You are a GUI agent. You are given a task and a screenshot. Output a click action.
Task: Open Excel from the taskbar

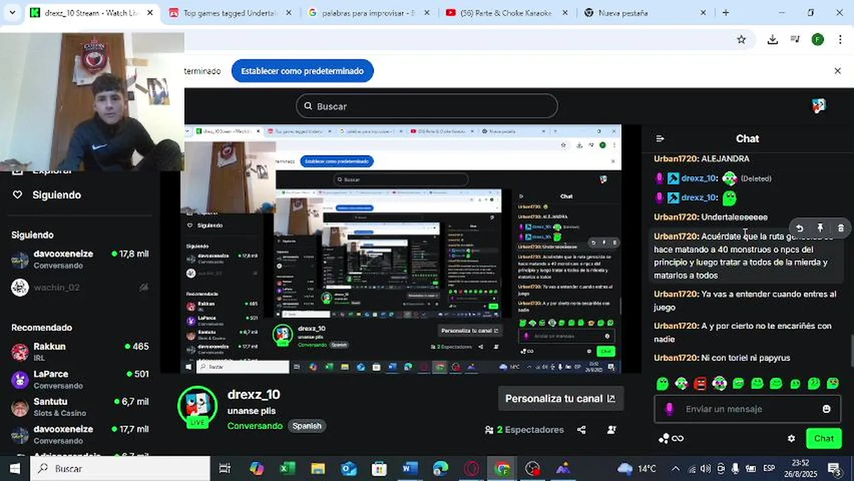click(287, 468)
